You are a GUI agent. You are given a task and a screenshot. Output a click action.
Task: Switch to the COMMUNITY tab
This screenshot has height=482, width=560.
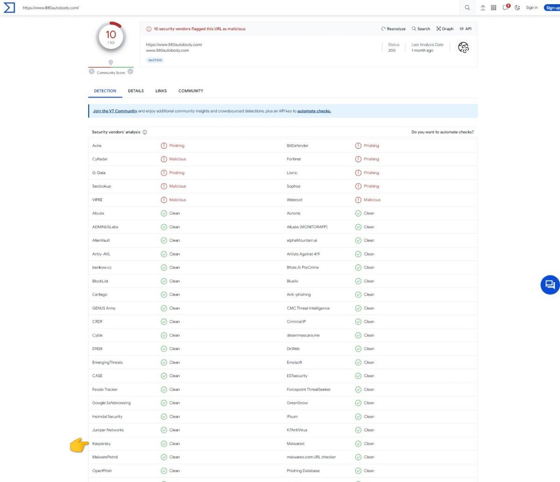click(x=191, y=91)
